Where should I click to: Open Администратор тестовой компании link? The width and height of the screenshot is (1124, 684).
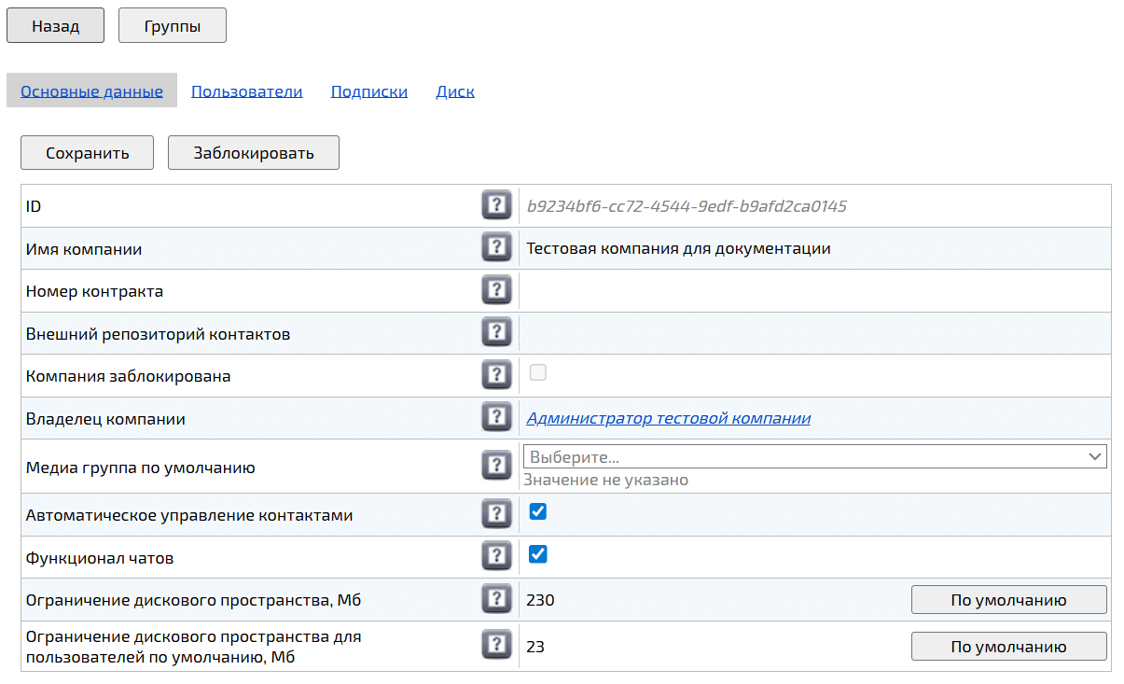pyautogui.click(x=668, y=418)
